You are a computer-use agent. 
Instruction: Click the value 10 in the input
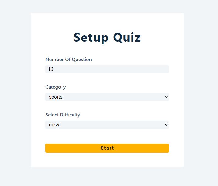51,69
